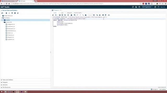Select the mydata folder
The image size is (167, 93).
click(8, 20)
